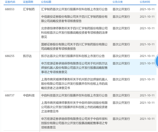Click 首次公开发行 category in 锦天城 凯尔达 row

pyautogui.click(x=121, y=79)
